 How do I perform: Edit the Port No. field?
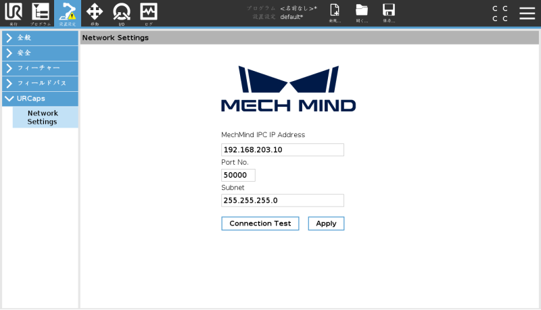[x=238, y=175]
